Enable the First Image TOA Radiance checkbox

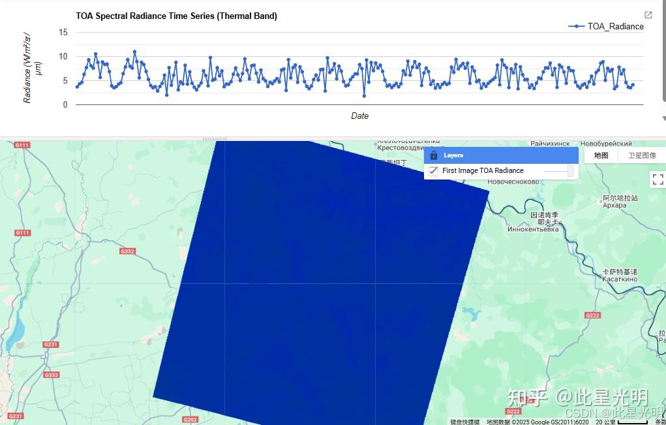click(432, 170)
